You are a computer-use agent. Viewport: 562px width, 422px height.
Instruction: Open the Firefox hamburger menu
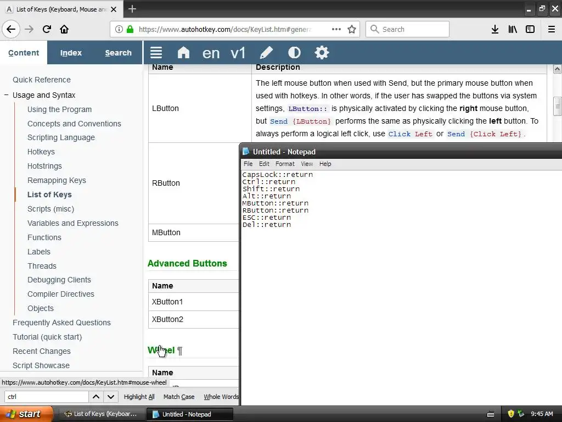pyautogui.click(x=552, y=29)
